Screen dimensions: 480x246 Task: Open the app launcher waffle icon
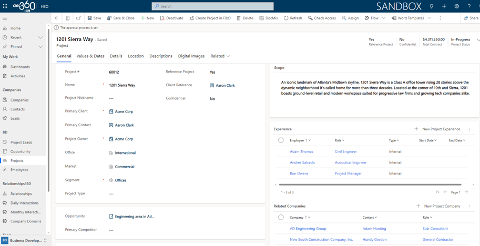tap(5, 6)
